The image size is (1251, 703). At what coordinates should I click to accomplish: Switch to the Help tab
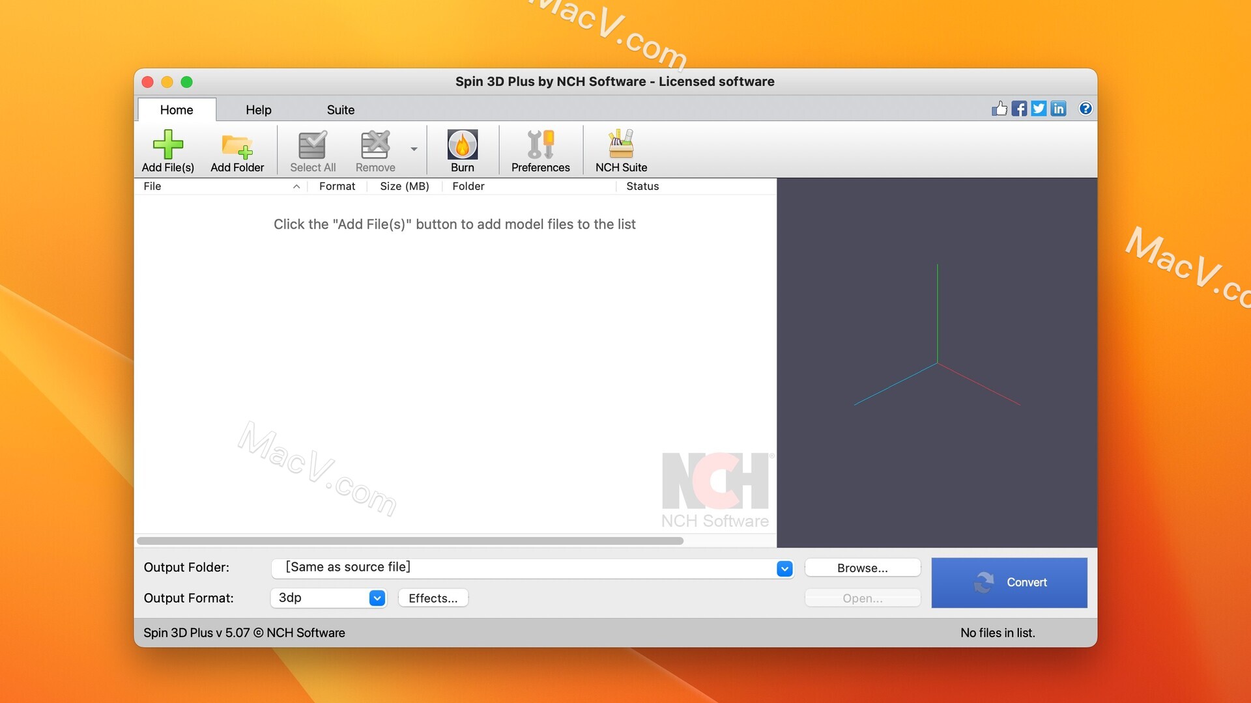coord(258,109)
